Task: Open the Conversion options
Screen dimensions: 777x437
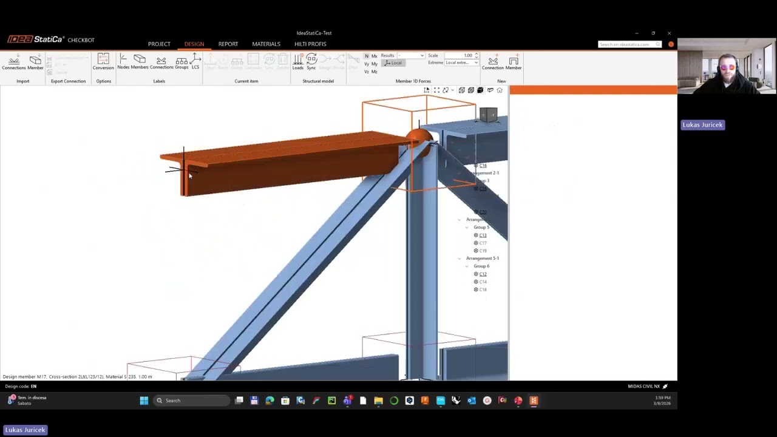Action: point(103,62)
